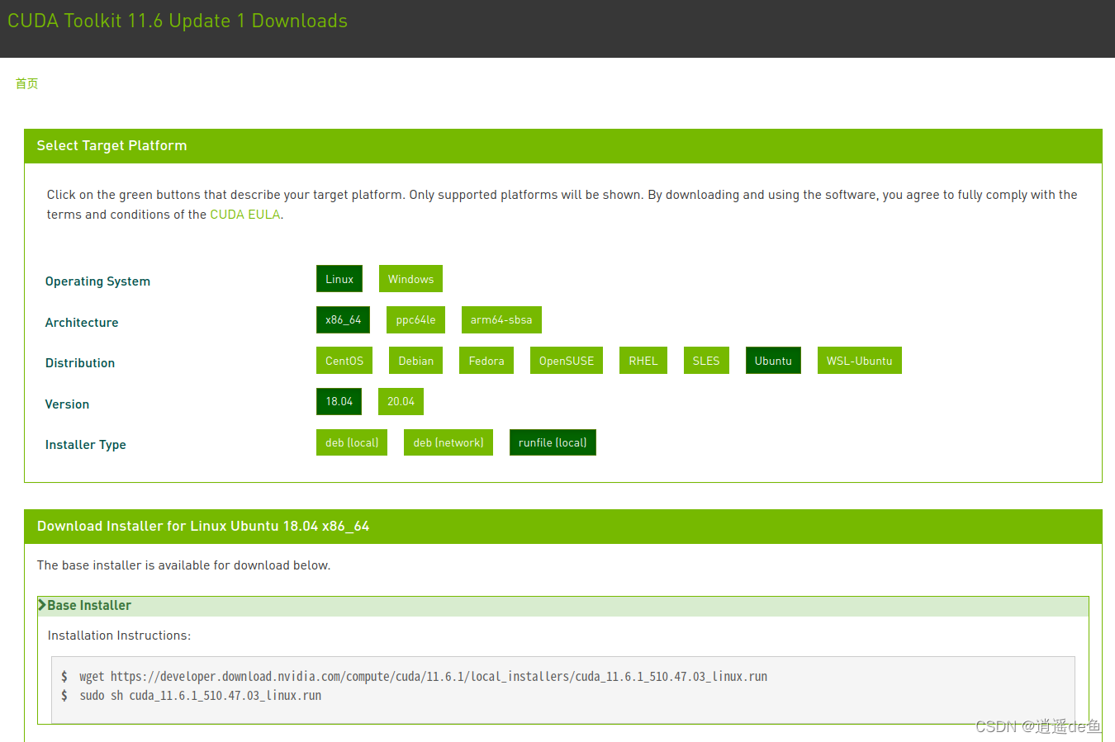Click the Select Target Platform header
This screenshot has width=1115, height=742.
pos(563,146)
